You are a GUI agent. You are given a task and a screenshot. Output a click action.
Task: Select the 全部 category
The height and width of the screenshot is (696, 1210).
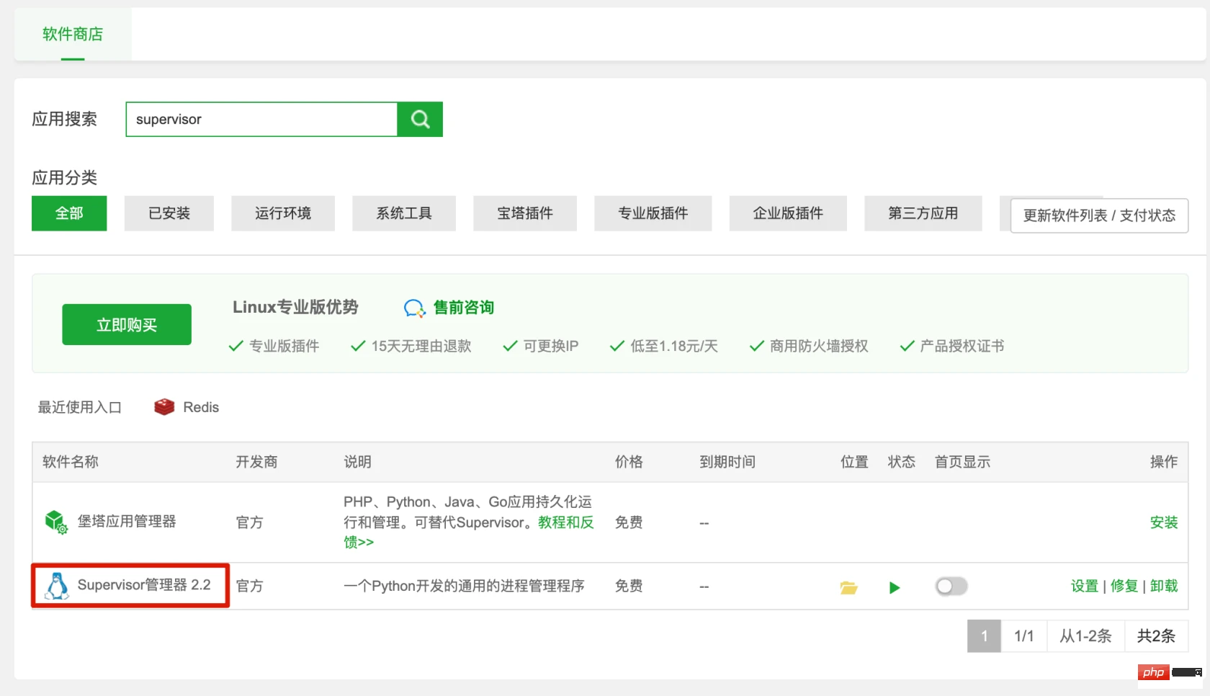[69, 213]
